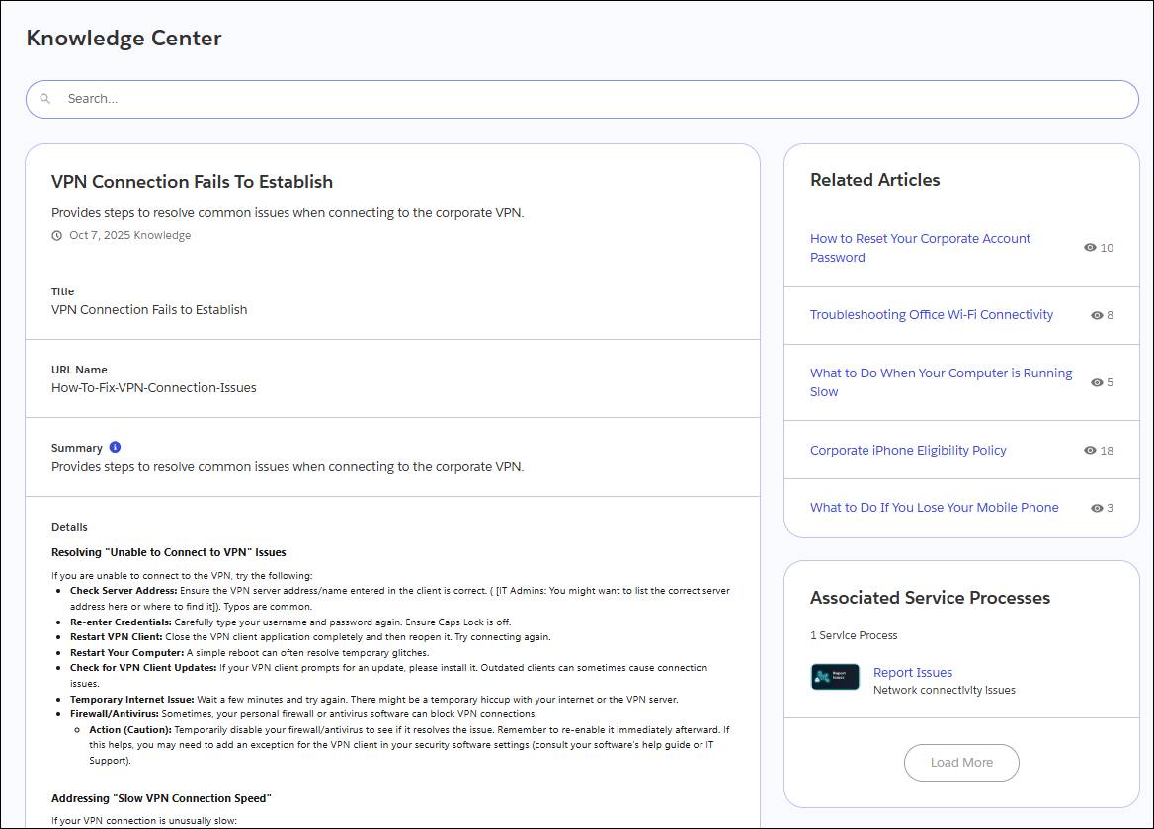
Task: Click the date text Oct 7, 2025 Knowledge
Action: coord(129,235)
